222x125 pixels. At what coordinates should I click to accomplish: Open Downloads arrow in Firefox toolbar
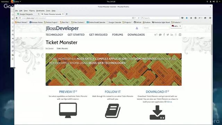(187, 18)
